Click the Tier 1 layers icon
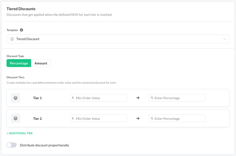This screenshot has width=236, height=156. coord(16,98)
